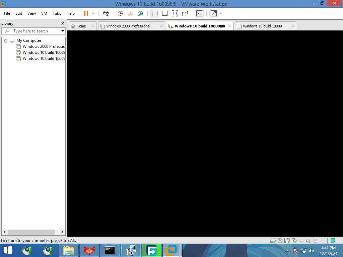Click the revert to snapshot icon
Screen dimensions: 343x257
(x=130, y=13)
